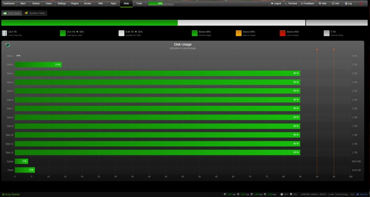
Task: Click the Logout button
Action: click(276, 4)
